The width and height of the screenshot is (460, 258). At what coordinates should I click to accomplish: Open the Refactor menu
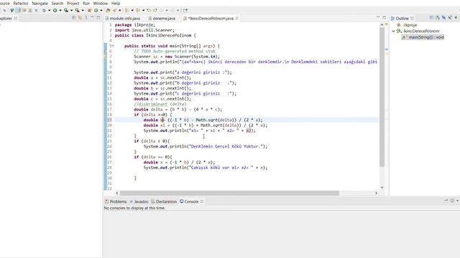21,3
